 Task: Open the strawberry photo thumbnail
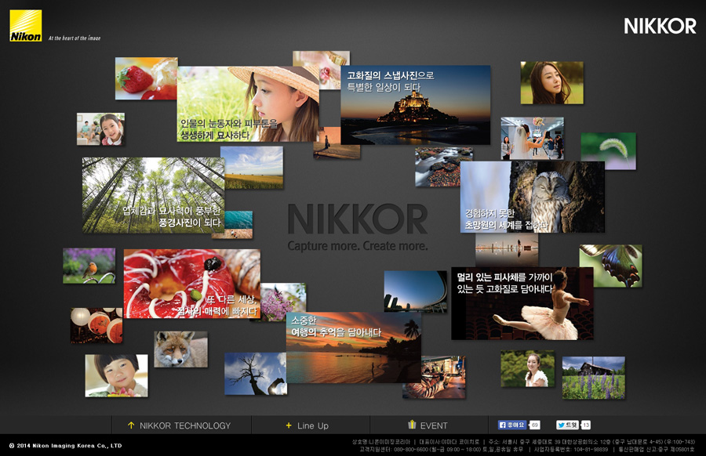tap(145, 78)
